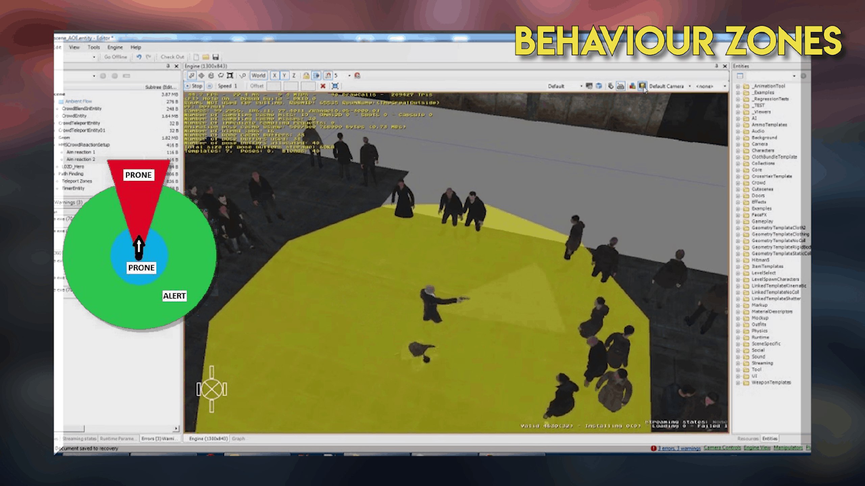The image size is (865, 486).
Task: Switch to the Graph tab
Action: click(238, 439)
